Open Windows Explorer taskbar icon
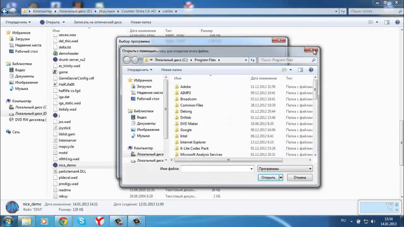Screen dimensions: 404x227 (x=27, y=221)
